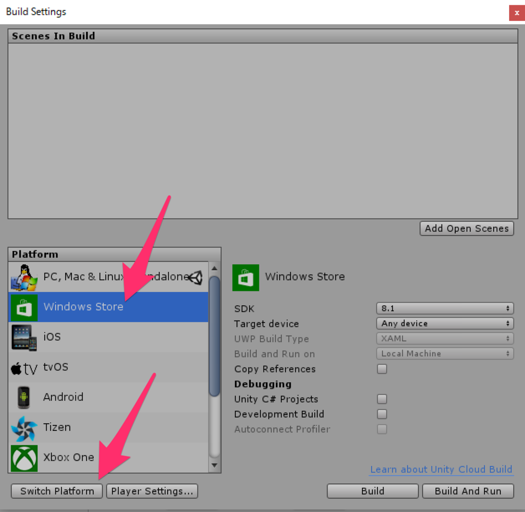Viewport: 525px width, 512px height.
Task: Click the Windows Store title in settings panel
Action: [305, 277]
